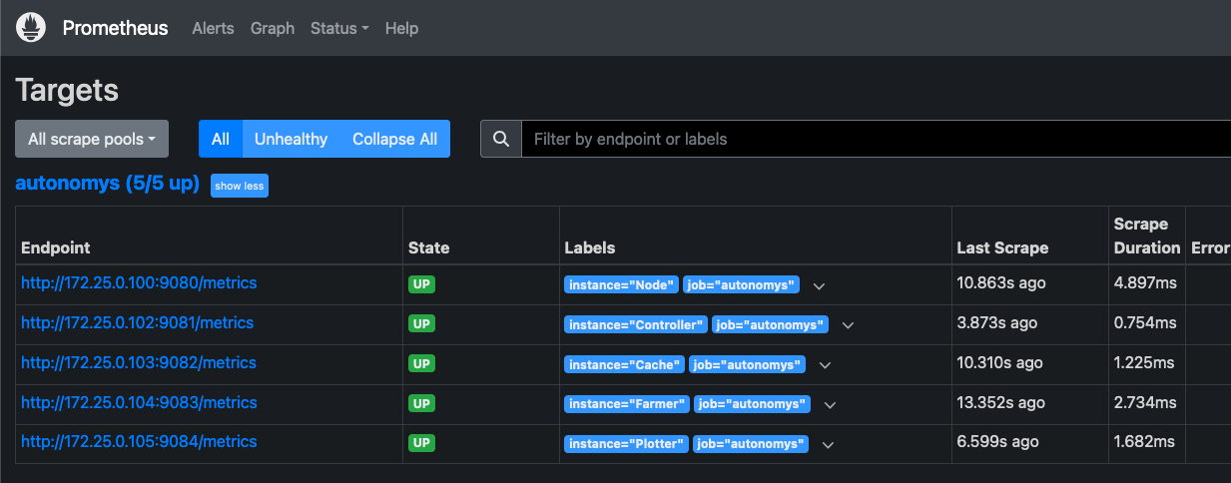Click the 1.225ms scrape duration value
The image size is (1231, 483).
click(1145, 363)
